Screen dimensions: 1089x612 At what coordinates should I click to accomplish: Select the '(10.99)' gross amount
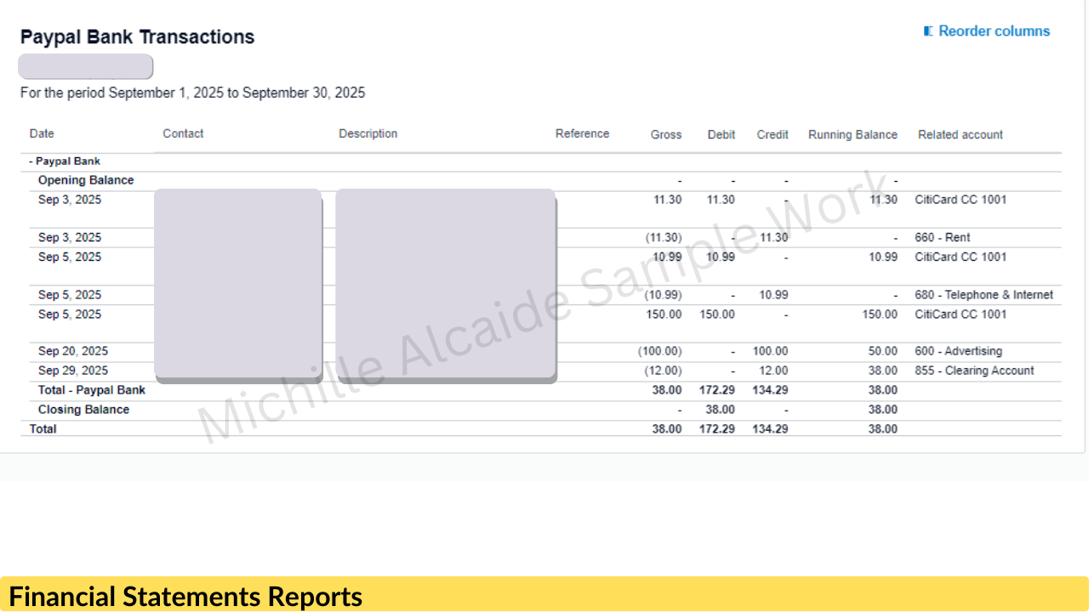pos(663,295)
